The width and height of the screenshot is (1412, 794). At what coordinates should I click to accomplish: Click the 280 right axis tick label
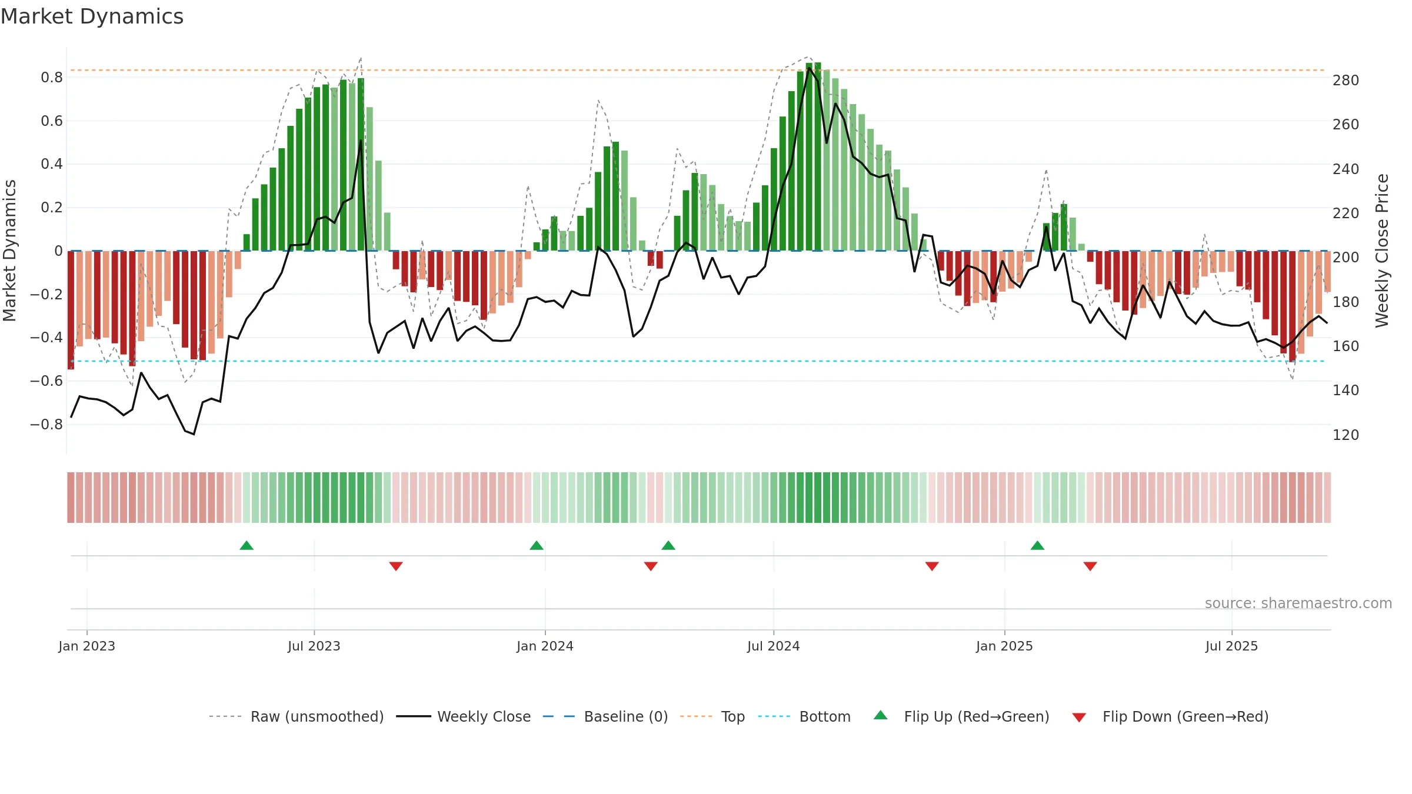(x=1346, y=81)
